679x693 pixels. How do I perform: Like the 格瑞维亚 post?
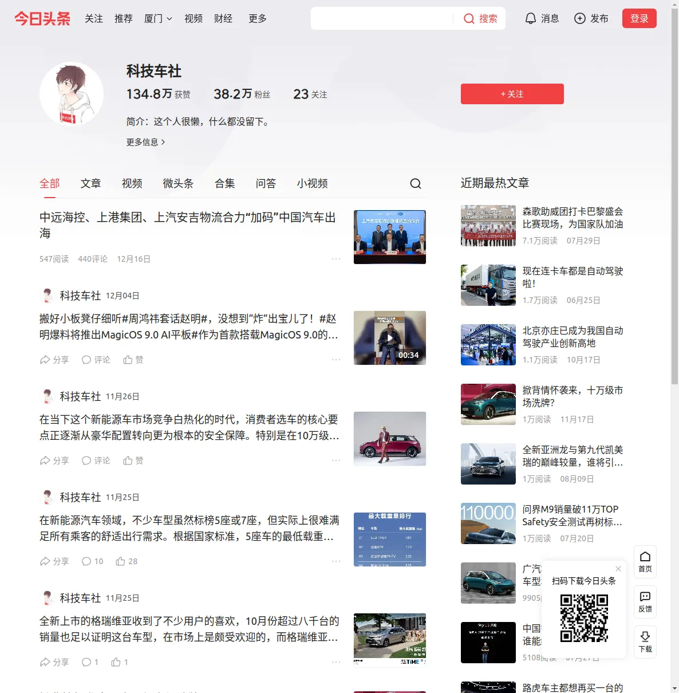click(120, 662)
